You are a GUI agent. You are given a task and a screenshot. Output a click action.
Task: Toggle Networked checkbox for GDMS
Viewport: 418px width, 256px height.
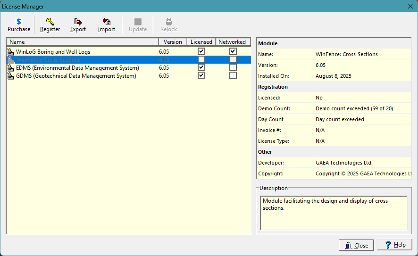pos(233,75)
